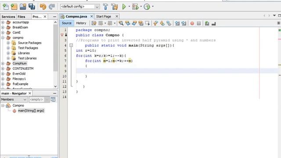Viewport: 281px width, 158px height.
Task: Select the Test Libraries node
Action: coord(27,58)
